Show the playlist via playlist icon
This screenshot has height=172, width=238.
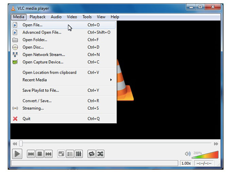tap(70, 154)
